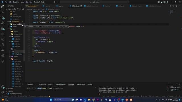182x102 pixels.
Task: Close the bottom panel
Action: pyautogui.click(x=179, y=84)
